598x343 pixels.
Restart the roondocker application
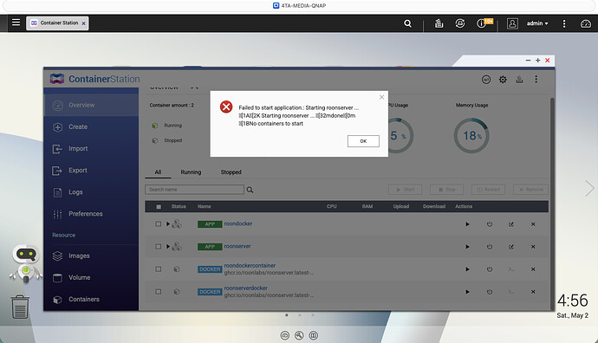pyautogui.click(x=490, y=224)
